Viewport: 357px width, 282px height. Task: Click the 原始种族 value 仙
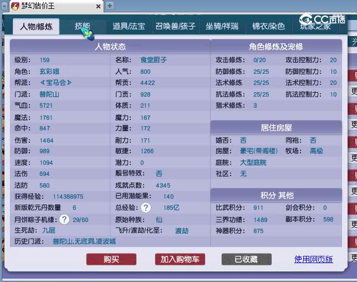coord(159,220)
